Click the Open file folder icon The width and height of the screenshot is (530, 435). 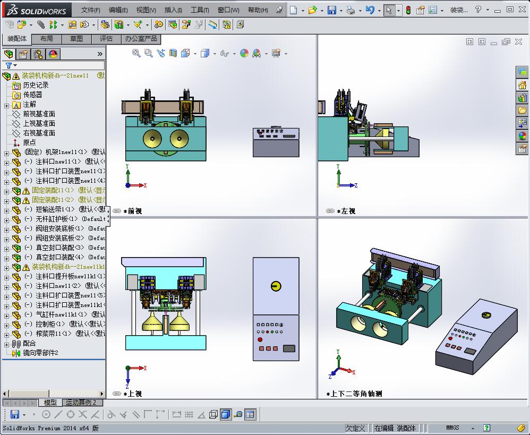click(x=313, y=10)
